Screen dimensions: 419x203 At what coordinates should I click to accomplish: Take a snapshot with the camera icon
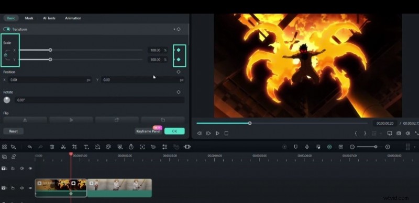(399, 133)
